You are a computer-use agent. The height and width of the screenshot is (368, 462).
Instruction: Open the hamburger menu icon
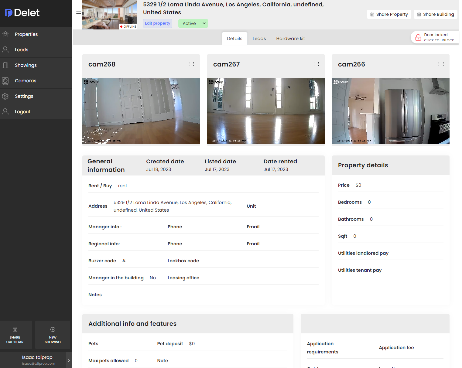click(x=78, y=12)
